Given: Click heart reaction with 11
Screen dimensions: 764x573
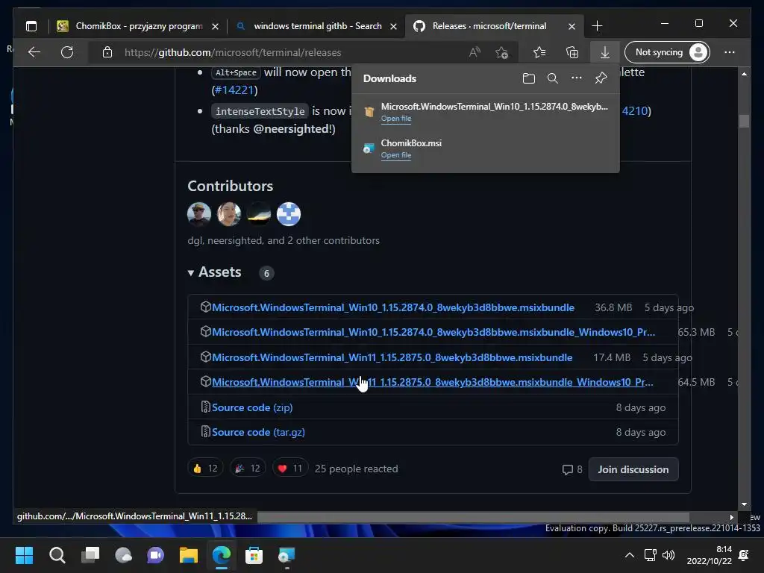Looking at the screenshot, I should click(290, 469).
